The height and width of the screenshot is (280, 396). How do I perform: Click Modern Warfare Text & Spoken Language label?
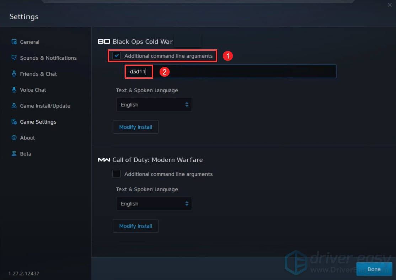click(147, 189)
